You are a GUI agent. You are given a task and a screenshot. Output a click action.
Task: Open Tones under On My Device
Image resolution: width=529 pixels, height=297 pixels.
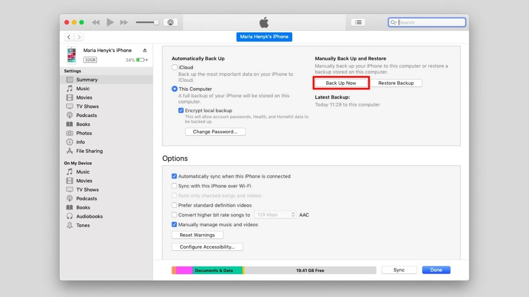pos(83,225)
